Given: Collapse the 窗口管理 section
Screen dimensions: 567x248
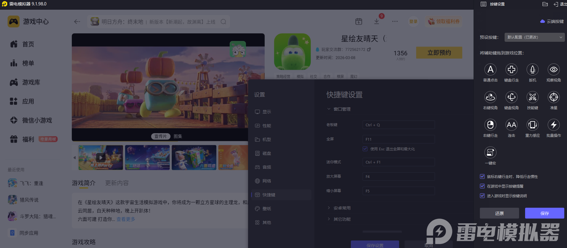Looking at the screenshot, I should [329, 109].
